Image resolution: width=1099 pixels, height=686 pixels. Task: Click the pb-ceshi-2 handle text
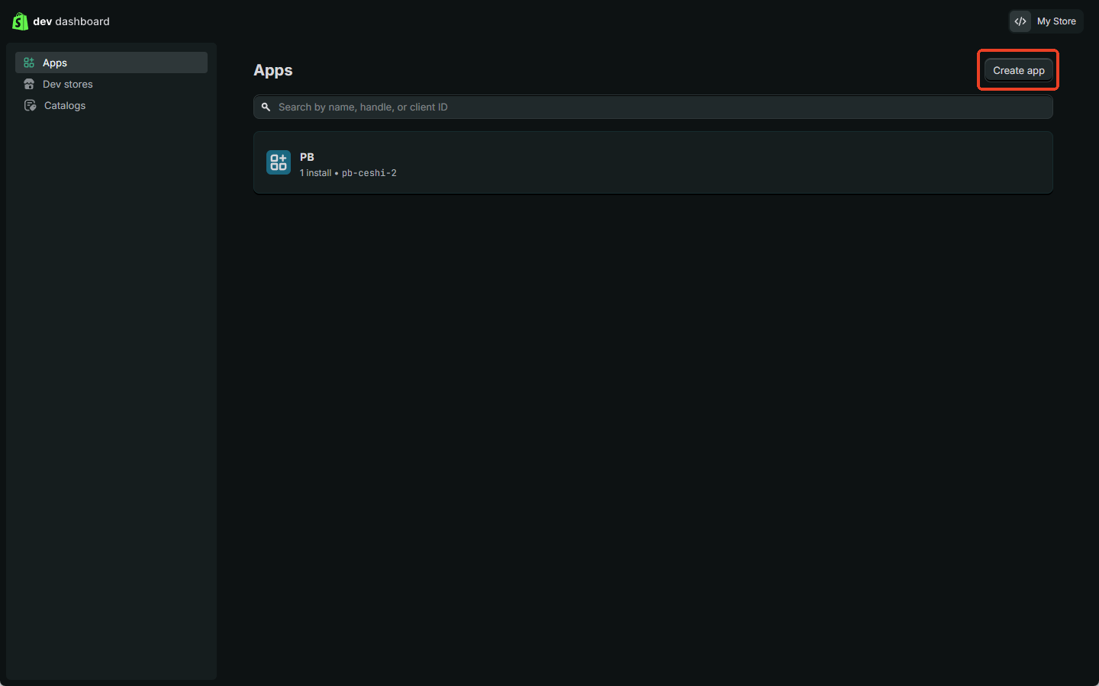(x=369, y=173)
